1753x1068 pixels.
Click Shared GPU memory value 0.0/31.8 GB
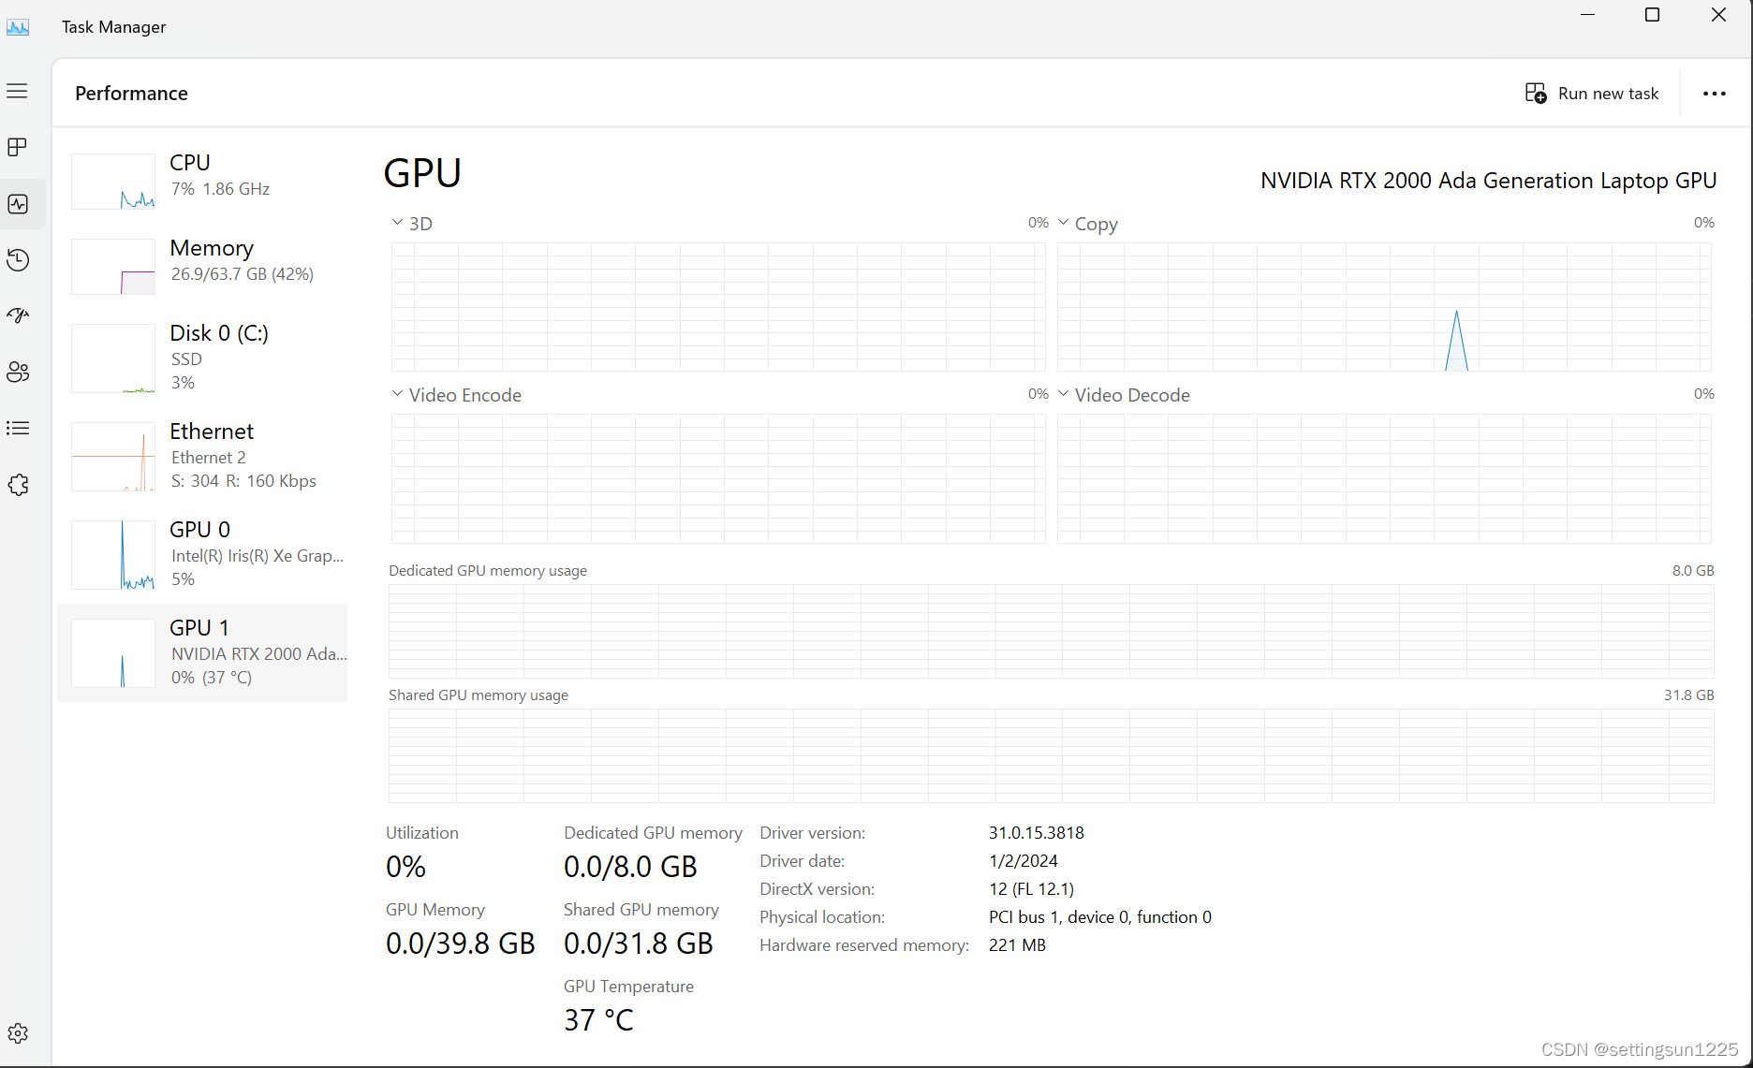click(x=639, y=944)
